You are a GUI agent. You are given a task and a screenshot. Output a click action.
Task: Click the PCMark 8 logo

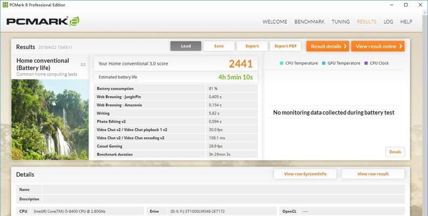click(x=43, y=22)
